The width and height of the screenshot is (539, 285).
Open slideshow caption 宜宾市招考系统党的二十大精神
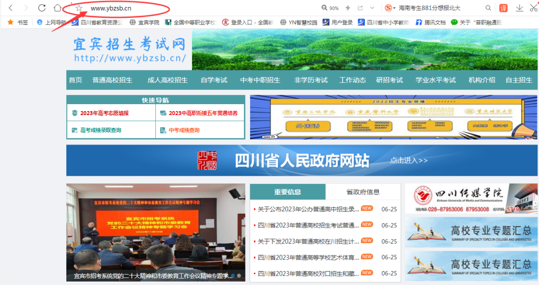152,276
